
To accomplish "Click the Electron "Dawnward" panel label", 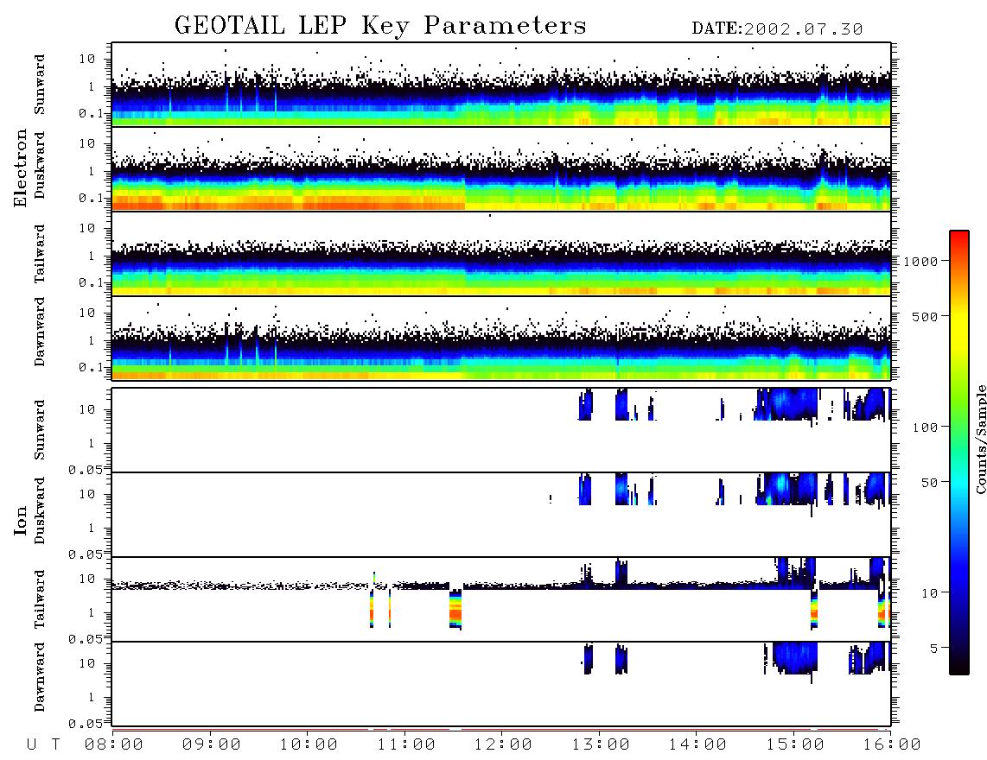I will (x=40, y=332).
